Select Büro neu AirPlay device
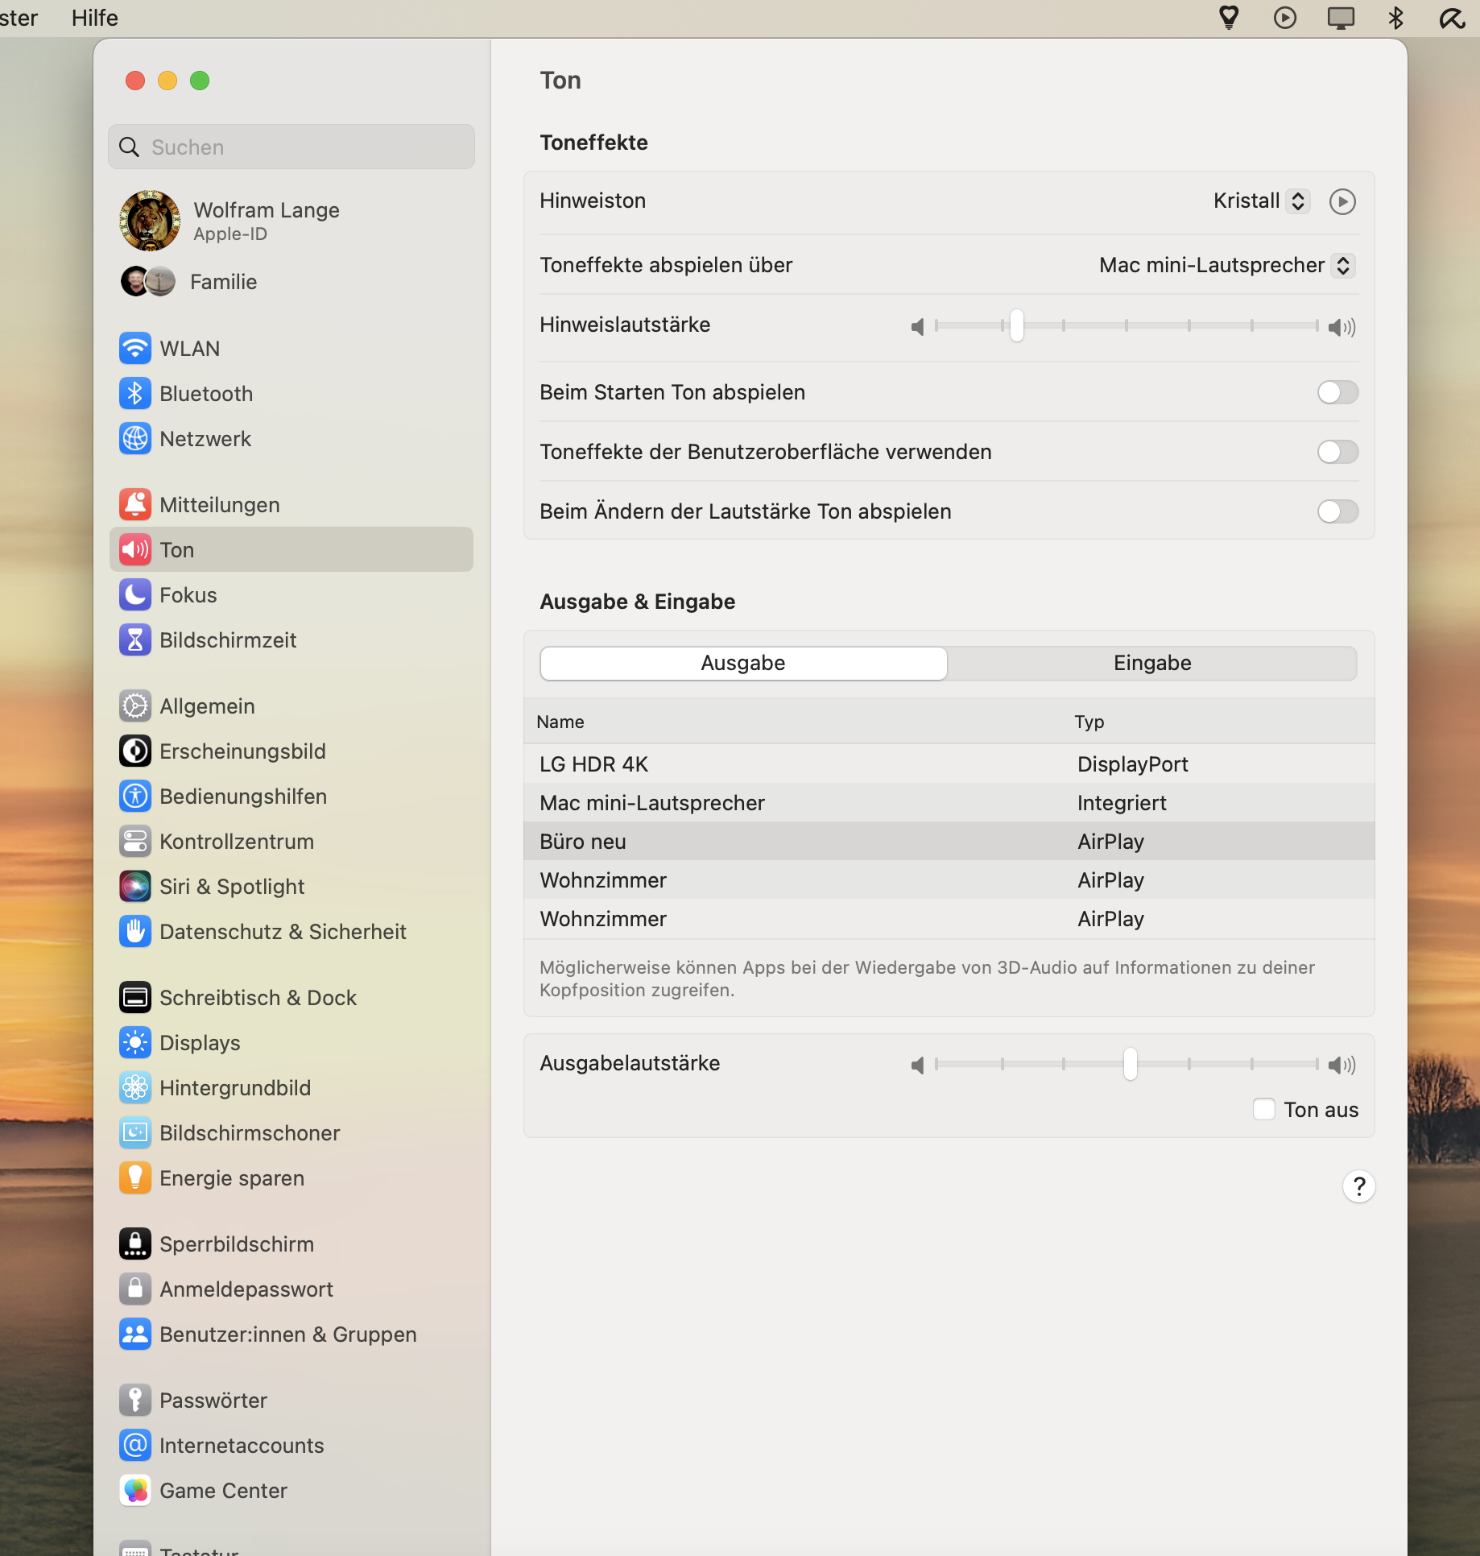 click(949, 841)
